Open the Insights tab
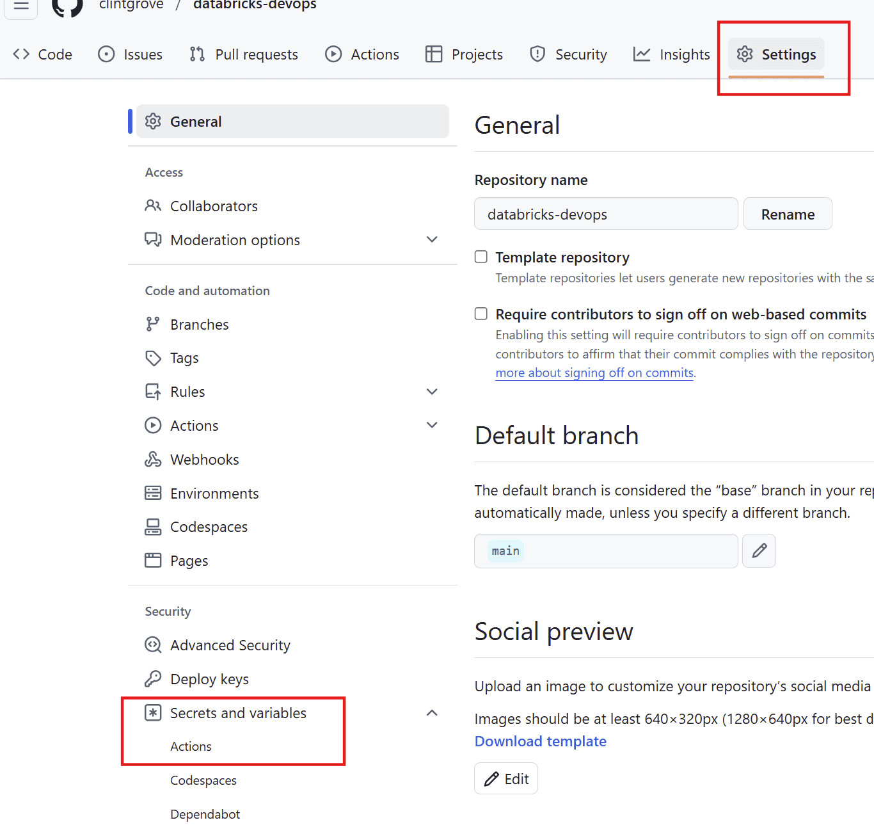Image resolution: width=874 pixels, height=834 pixels. point(671,54)
